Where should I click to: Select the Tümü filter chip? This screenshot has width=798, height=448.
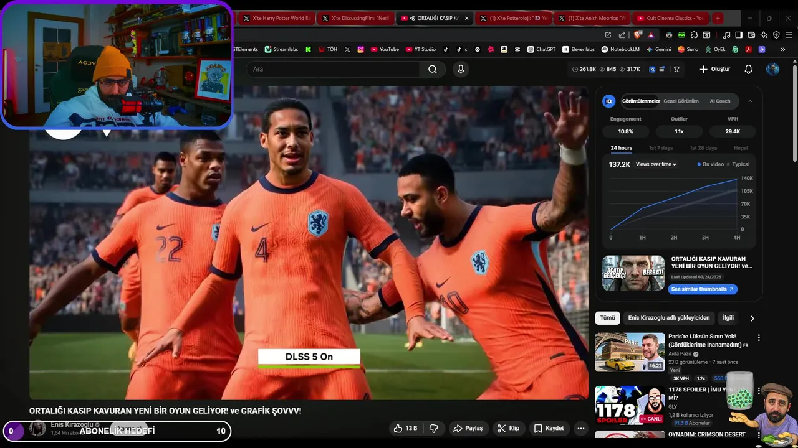coord(607,318)
